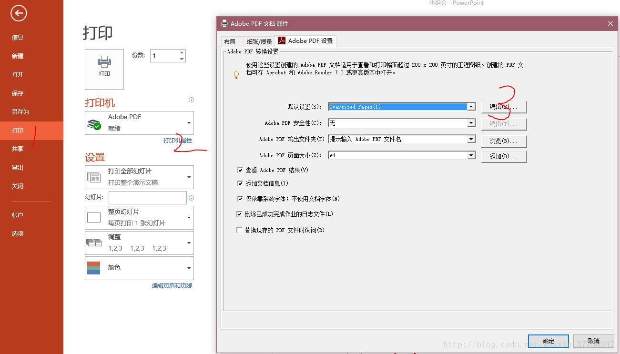The image size is (620, 354).
Task: Open the Adobe PDF printer dropdown
Action: point(139,123)
